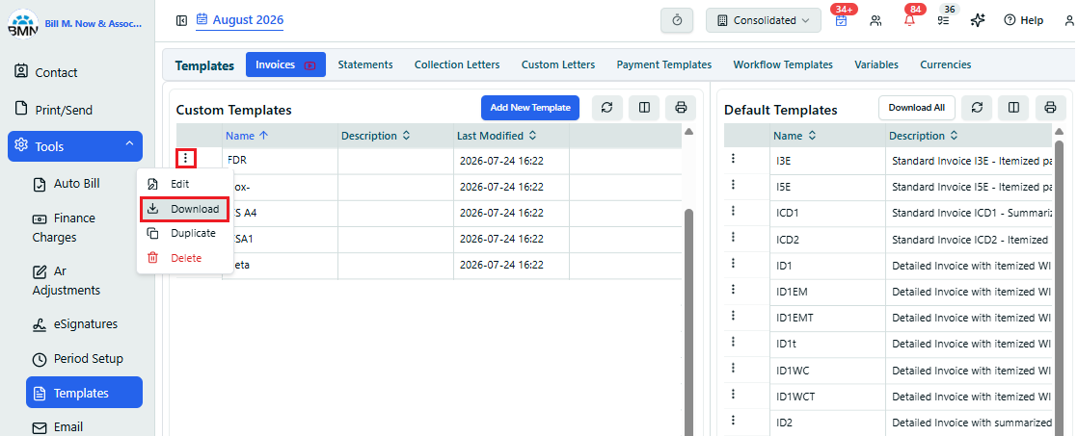This screenshot has height=436, width=1077.
Task: Print the Default Templates list
Action: click(1050, 108)
